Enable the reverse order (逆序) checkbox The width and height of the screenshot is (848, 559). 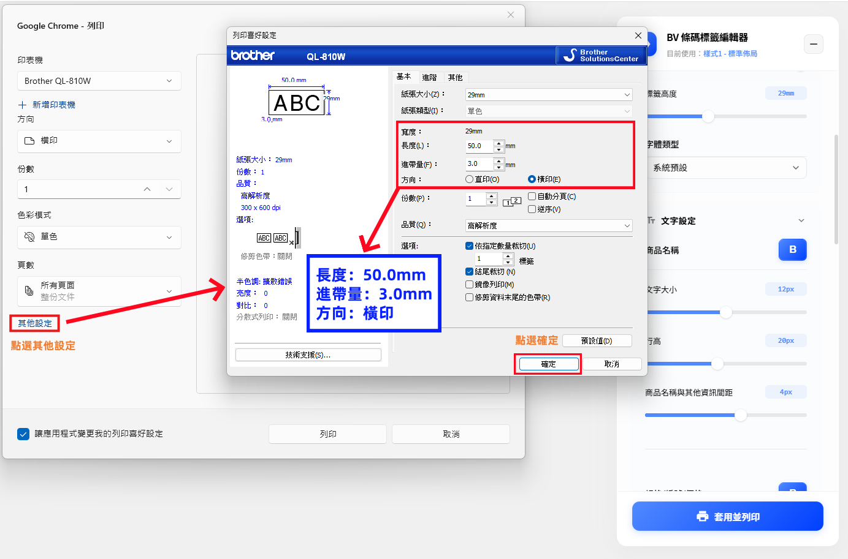pyautogui.click(x=532, y=209)
